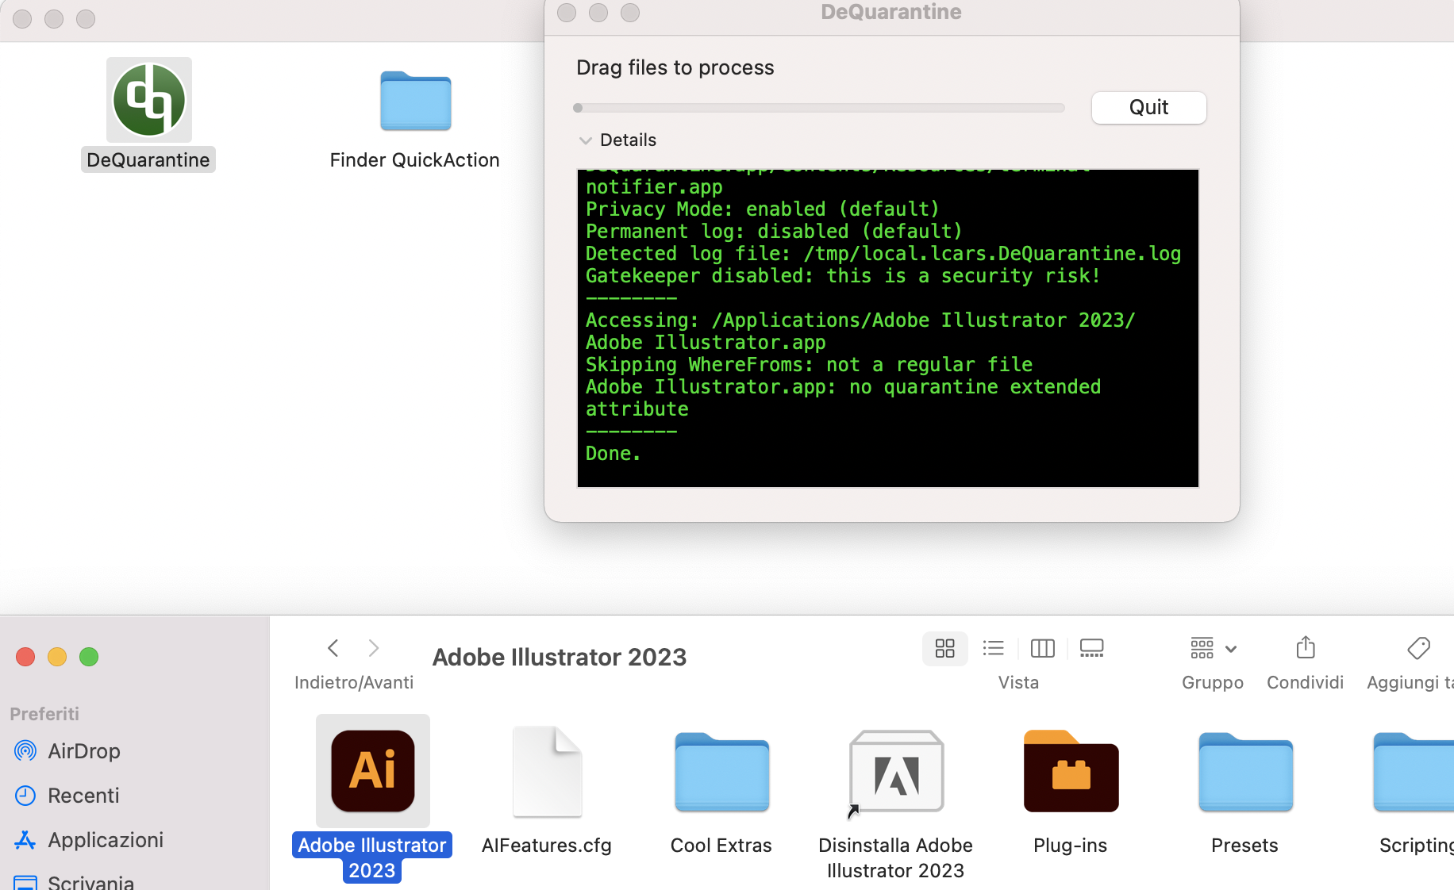Click the green log output area
This screenshot has height=890, width=1454.
[x=887, y=328]
